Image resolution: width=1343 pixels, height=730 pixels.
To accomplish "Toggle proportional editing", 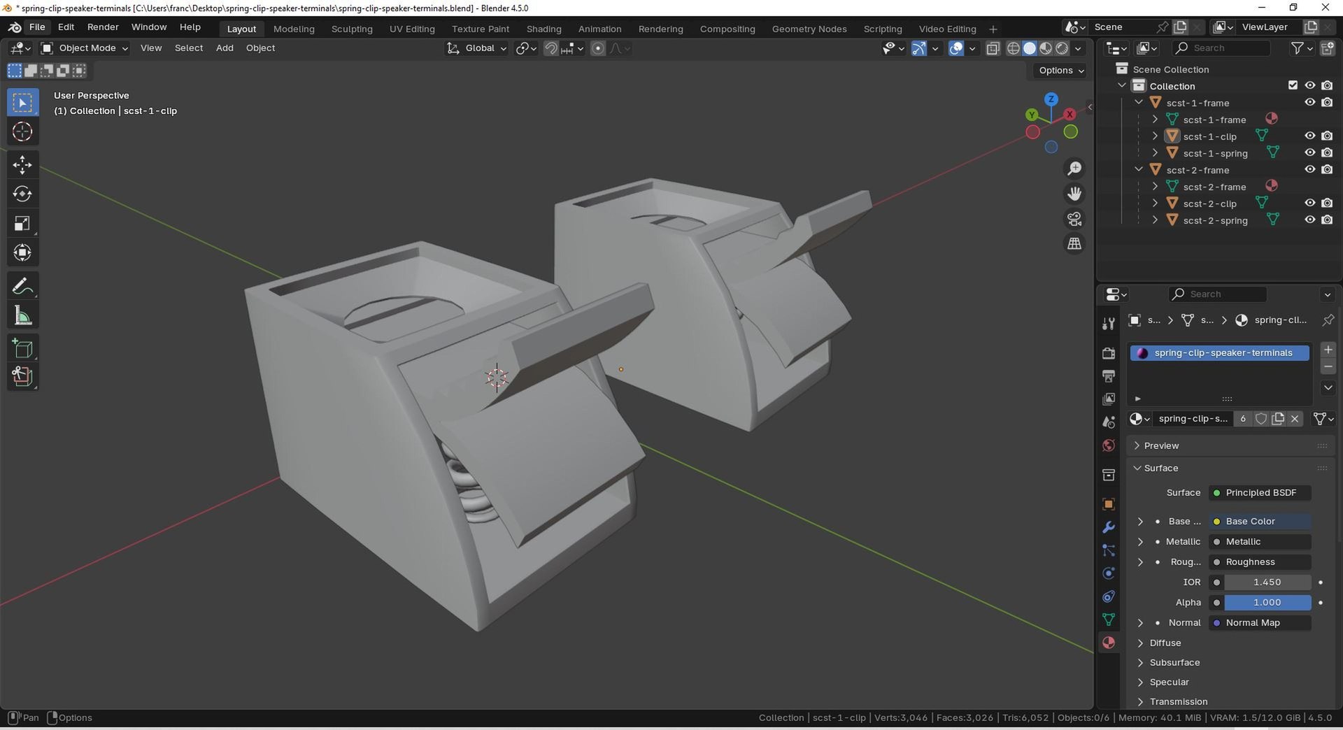I will [598, 48].
